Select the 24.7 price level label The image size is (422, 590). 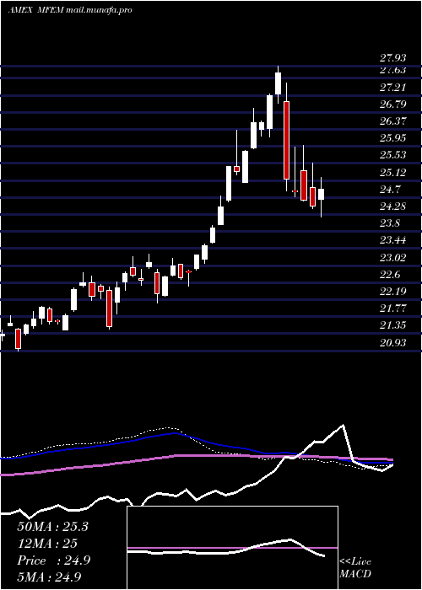pos(390,190)
